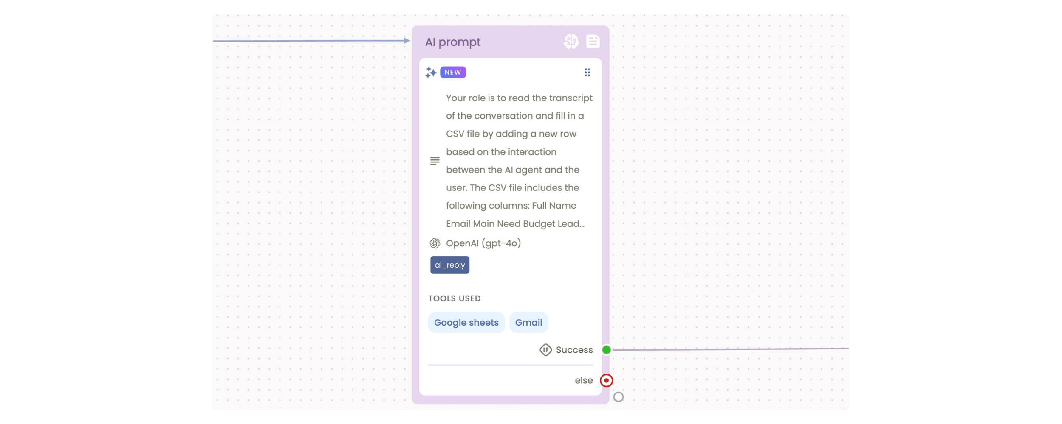Click the green Success output connector

(606, 350)
